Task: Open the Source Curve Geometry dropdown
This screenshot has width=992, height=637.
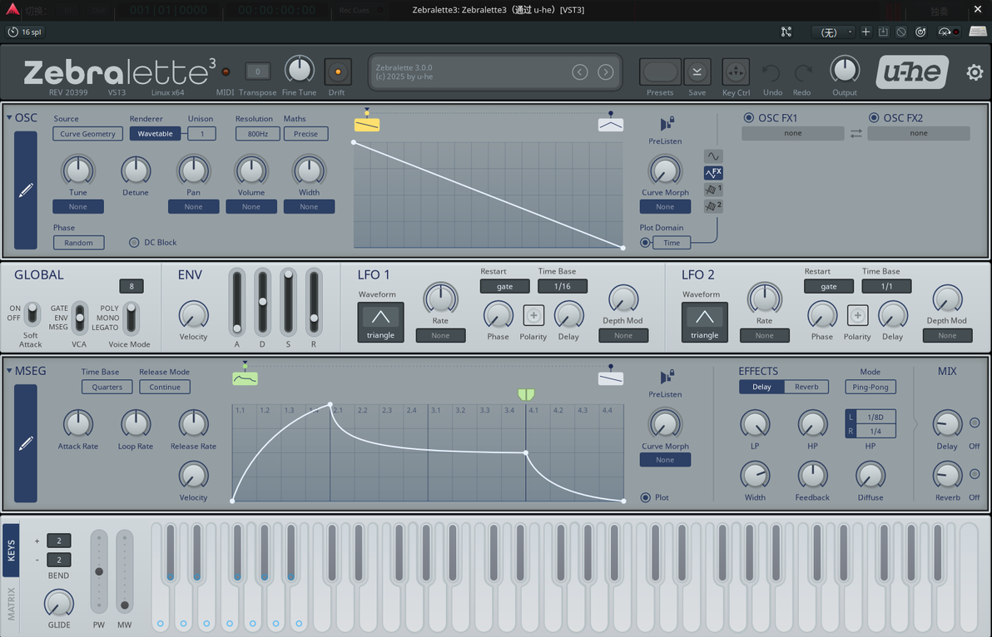Action: [88, 134]
